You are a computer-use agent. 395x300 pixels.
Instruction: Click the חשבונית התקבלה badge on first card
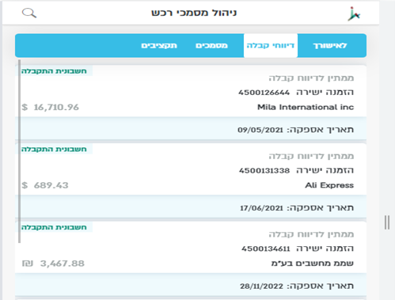54,71
